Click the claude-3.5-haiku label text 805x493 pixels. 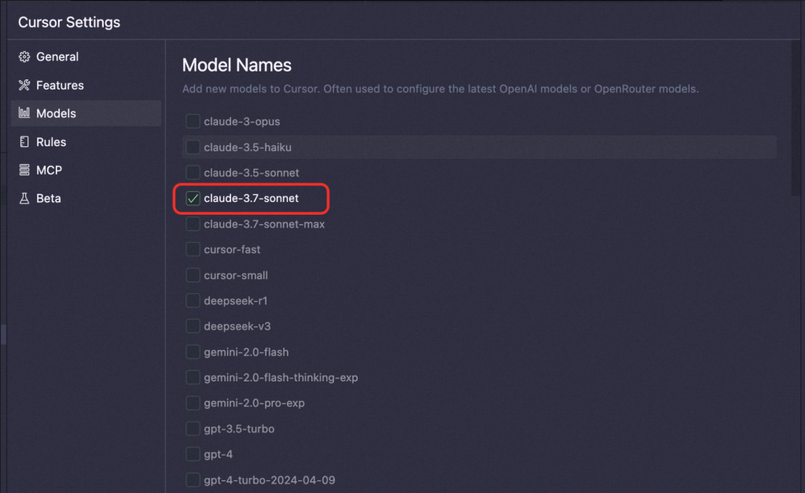[248, 147]
